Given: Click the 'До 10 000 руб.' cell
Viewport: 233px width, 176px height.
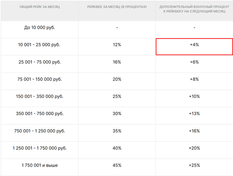Looking at the screenshot, I should click(40, 29).
